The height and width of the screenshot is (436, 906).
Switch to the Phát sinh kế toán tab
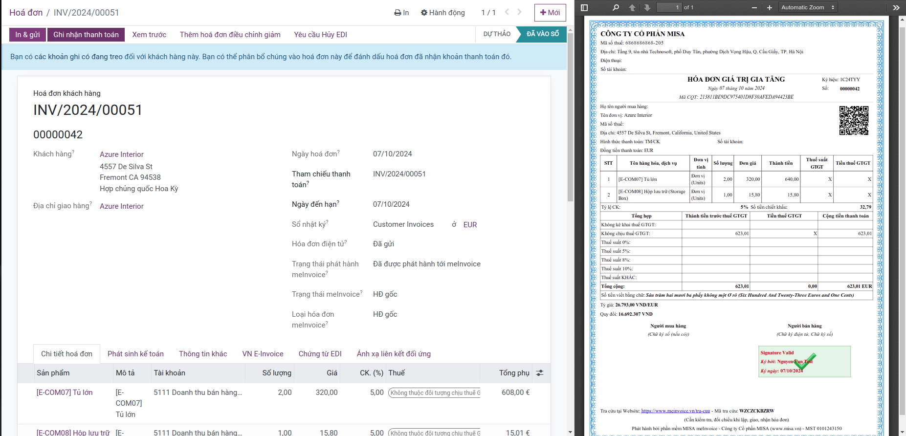(135, 354)
